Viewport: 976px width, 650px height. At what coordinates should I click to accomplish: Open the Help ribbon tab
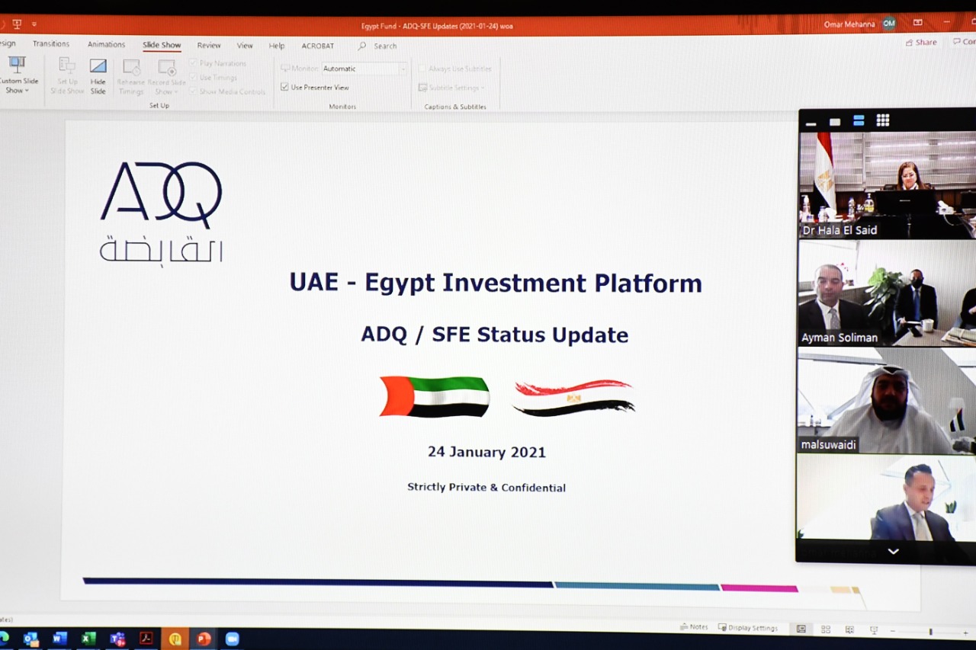click(277, 46)
